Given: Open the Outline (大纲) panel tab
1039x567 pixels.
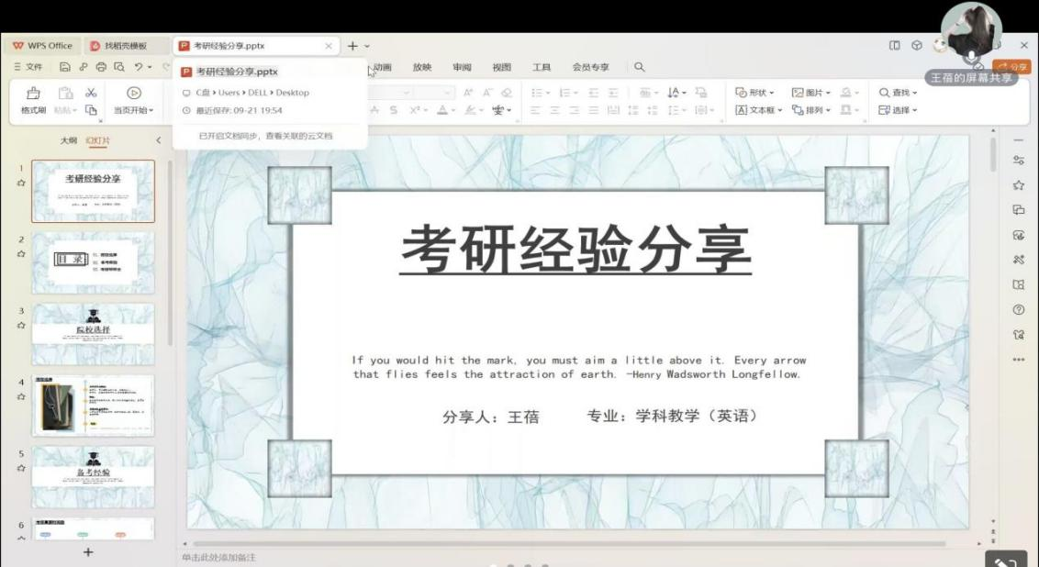Looking at the screenshot, I should pos(68,140).
